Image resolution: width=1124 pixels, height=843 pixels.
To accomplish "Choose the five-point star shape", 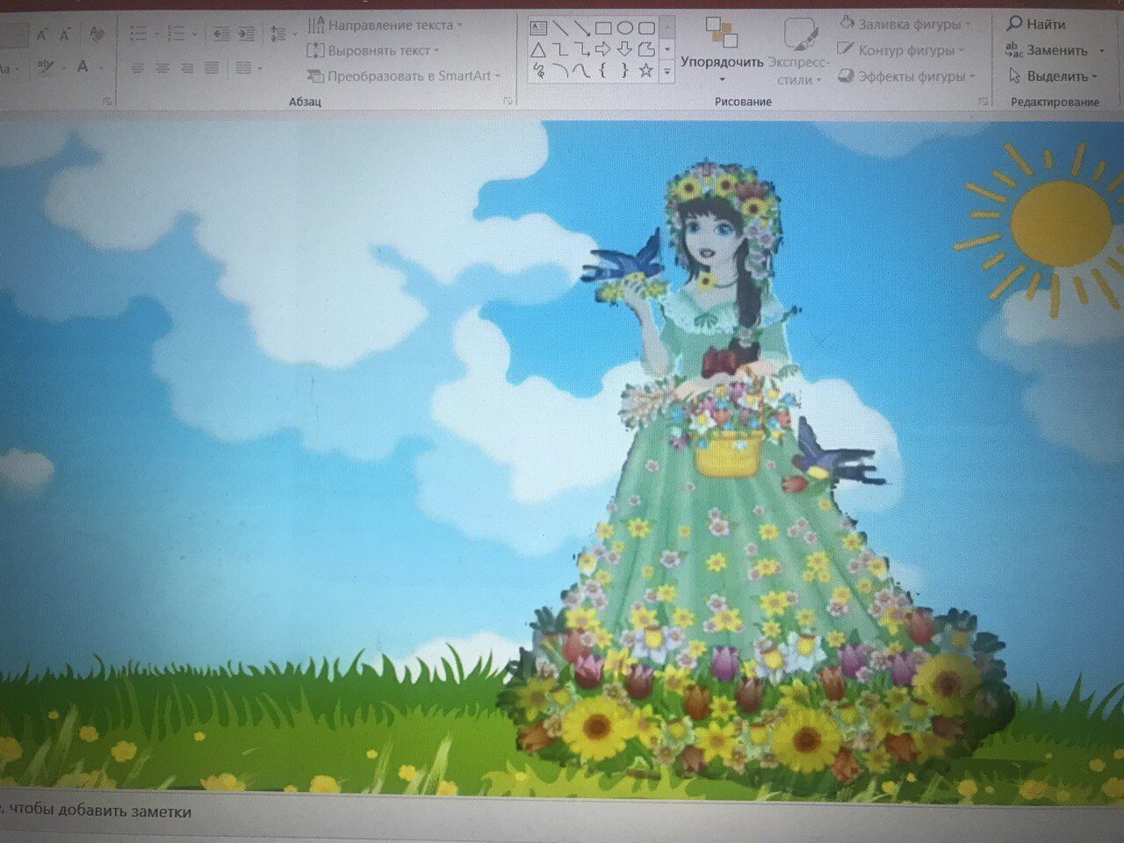I will 646,71.
